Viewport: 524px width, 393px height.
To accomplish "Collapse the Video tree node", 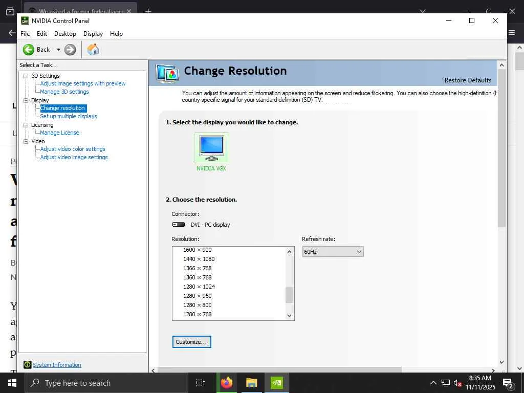I will pyautogui.click(x=26, y=141).
